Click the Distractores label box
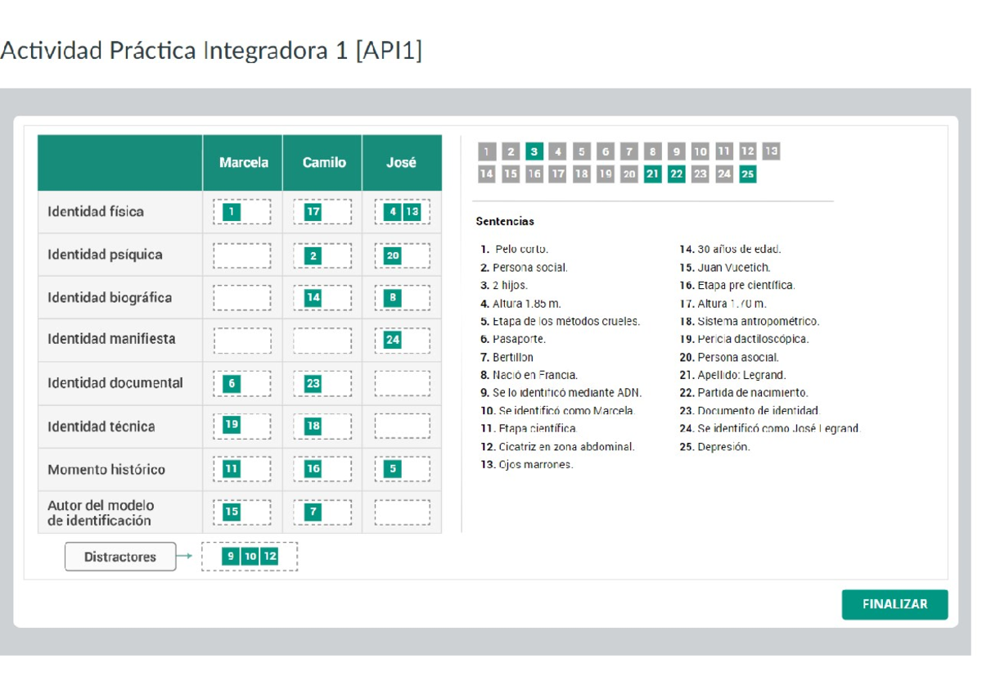 coord(120,557)
